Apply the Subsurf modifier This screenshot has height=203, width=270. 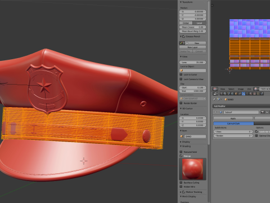tap(233, 118)
